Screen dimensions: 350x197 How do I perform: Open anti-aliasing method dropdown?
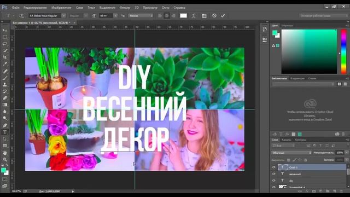[141, 16]
